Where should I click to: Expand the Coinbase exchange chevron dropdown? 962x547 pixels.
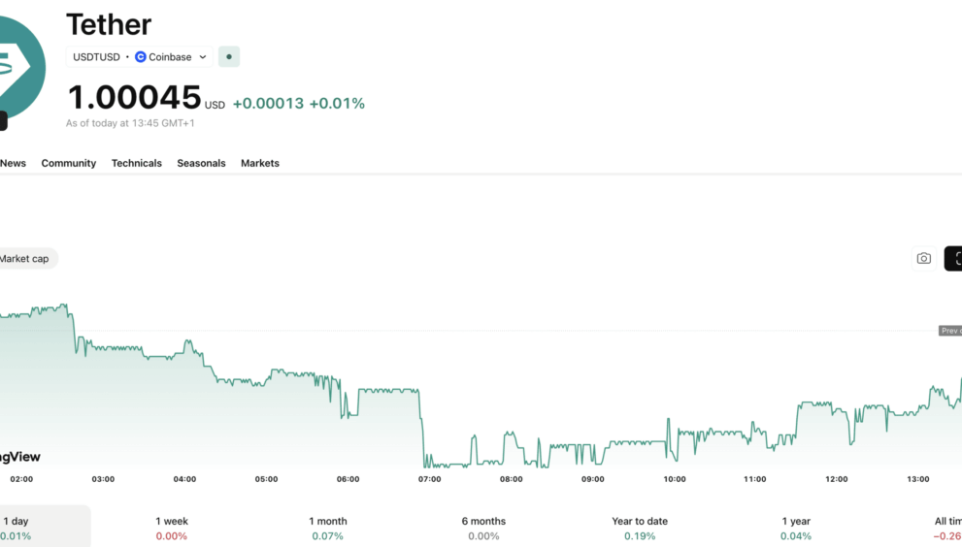point(203,57)
